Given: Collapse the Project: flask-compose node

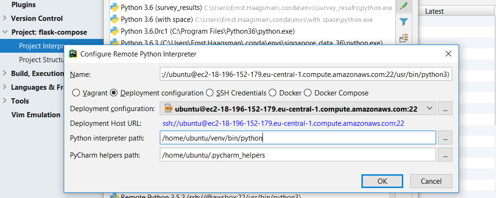Looking at the screenshot, I should [x=4, y=32].
